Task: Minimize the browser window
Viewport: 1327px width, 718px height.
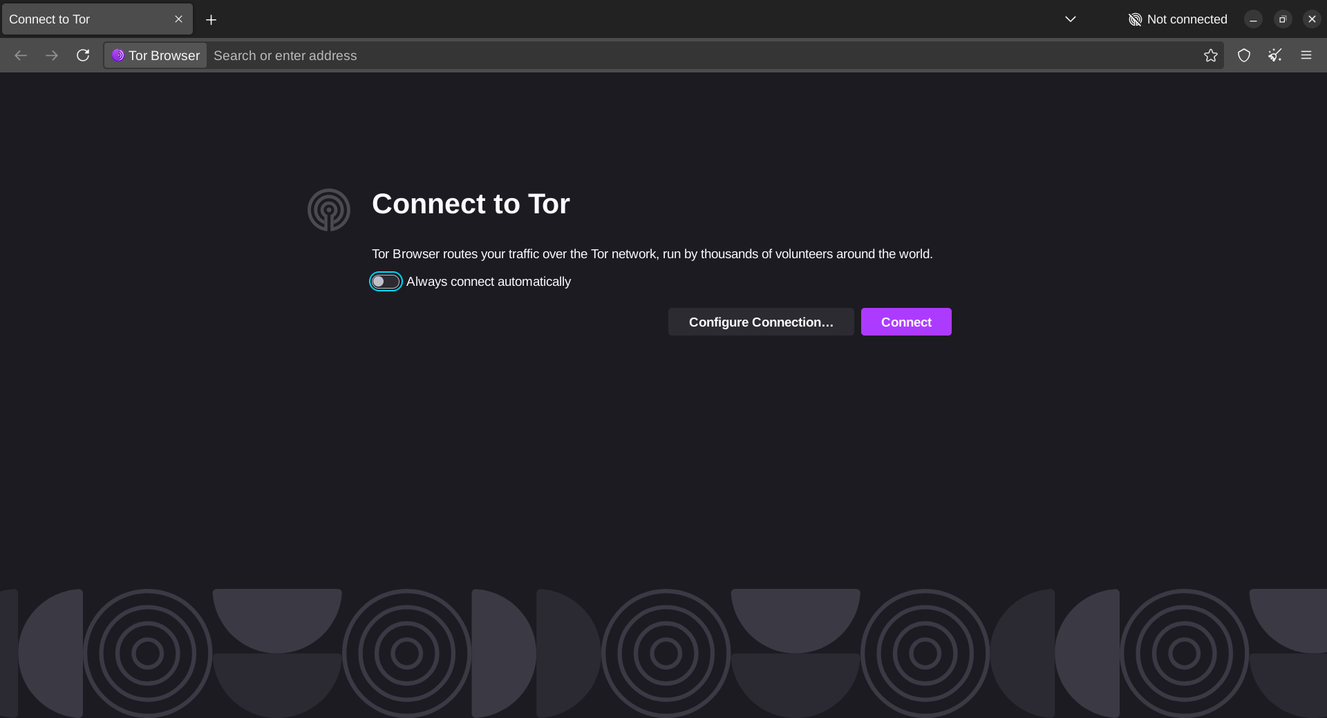Action: point(1253,19)
